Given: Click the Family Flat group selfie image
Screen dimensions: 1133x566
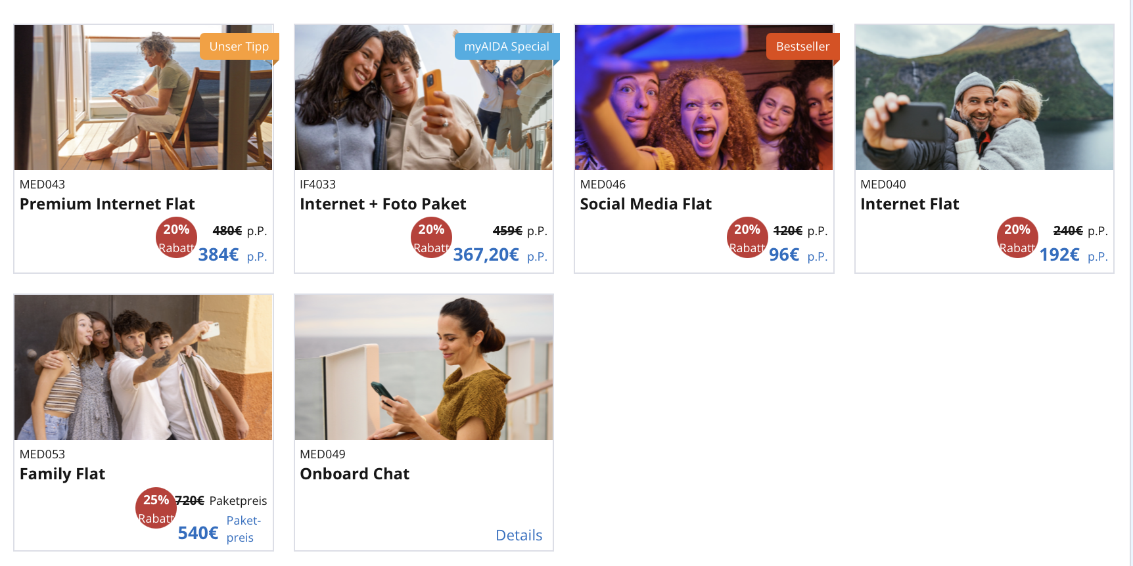Looking at the screenshot, I should (143, 367).
